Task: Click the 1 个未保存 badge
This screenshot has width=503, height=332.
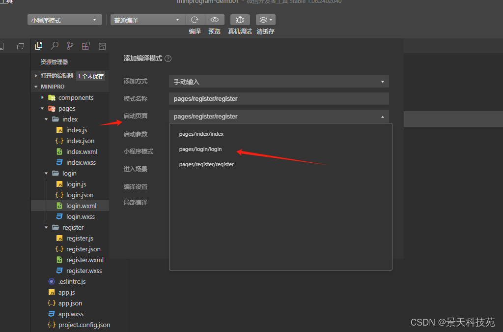Action: click(x=91, y=76)
